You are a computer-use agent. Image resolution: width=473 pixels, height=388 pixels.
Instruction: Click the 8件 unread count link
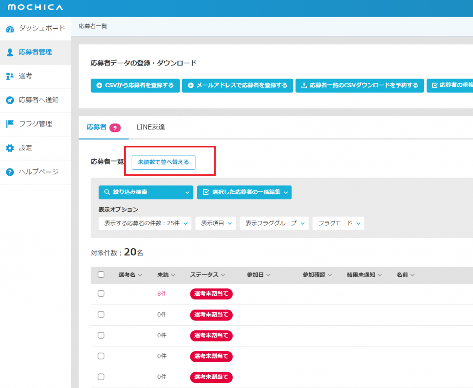(x=162, y=294)
